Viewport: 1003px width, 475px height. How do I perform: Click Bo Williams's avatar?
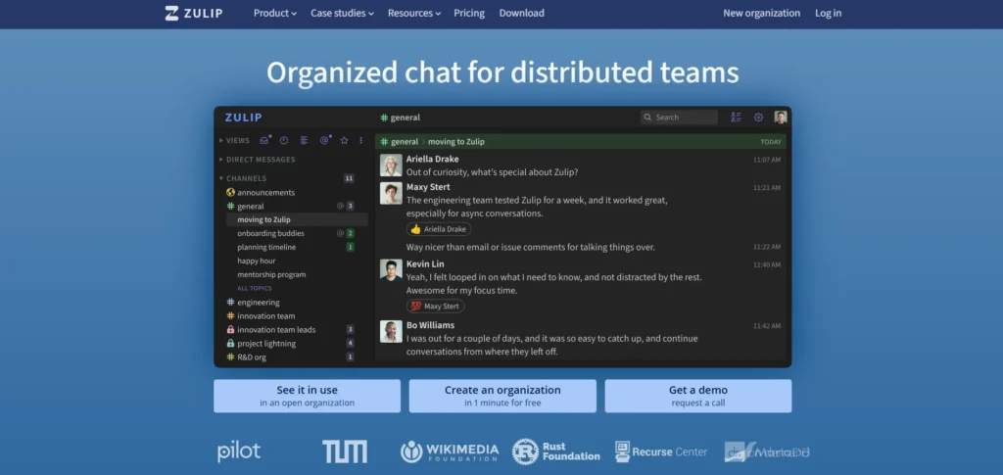pyautogui.click(x=391, y=331)
